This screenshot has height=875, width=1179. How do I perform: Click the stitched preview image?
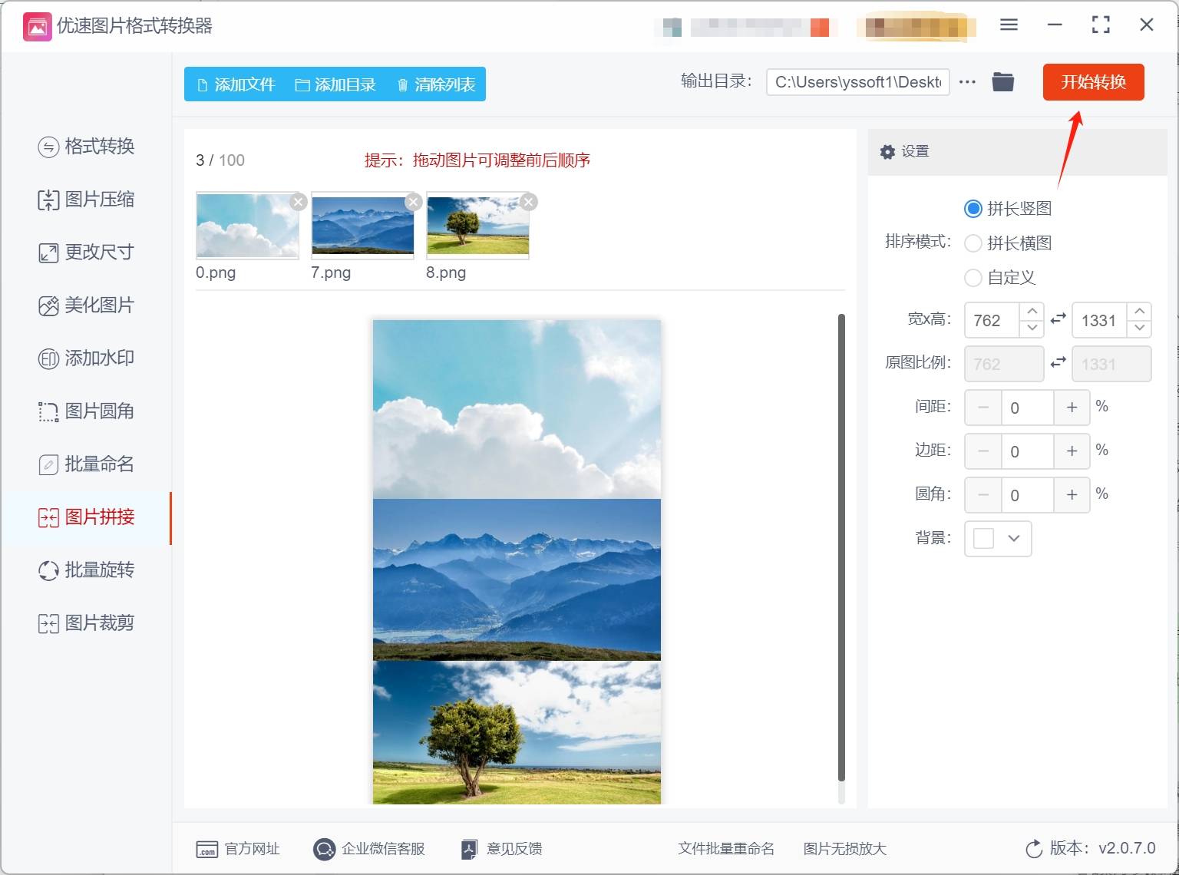tap(517, 562)
